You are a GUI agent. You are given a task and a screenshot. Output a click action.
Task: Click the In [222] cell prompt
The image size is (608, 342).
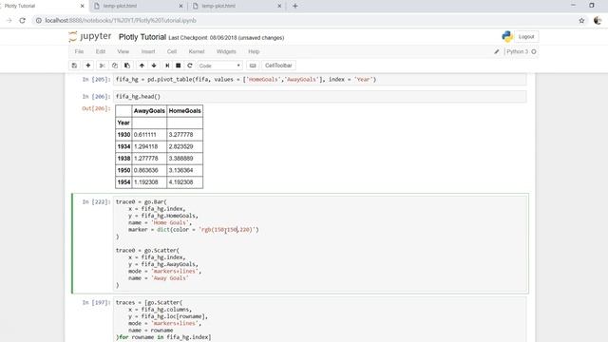coord(96,202)
